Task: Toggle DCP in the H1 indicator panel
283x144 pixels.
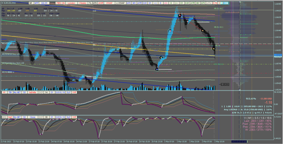Action: [41, 92]
